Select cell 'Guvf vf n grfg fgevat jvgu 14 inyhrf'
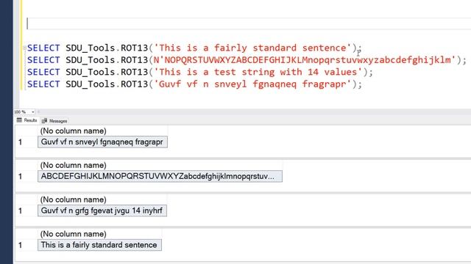The width and height of the screenshot is (471, 264). pos(102,210)
